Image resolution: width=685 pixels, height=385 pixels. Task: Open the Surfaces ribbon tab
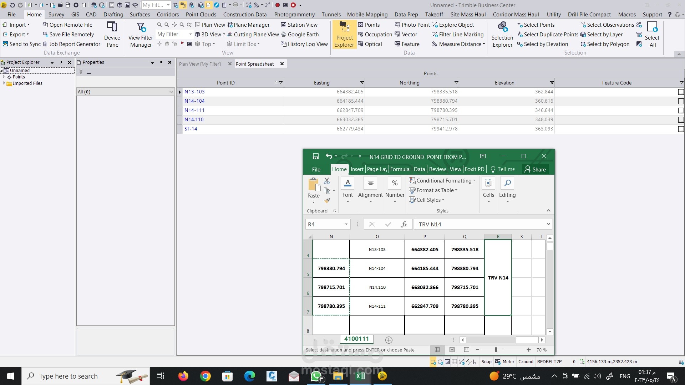click(x=139, y=15)
